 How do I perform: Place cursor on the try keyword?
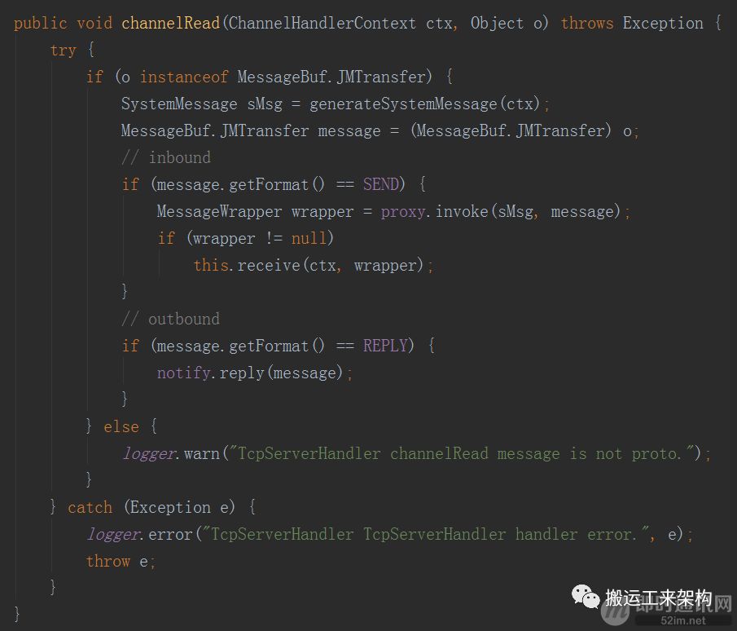63,50
